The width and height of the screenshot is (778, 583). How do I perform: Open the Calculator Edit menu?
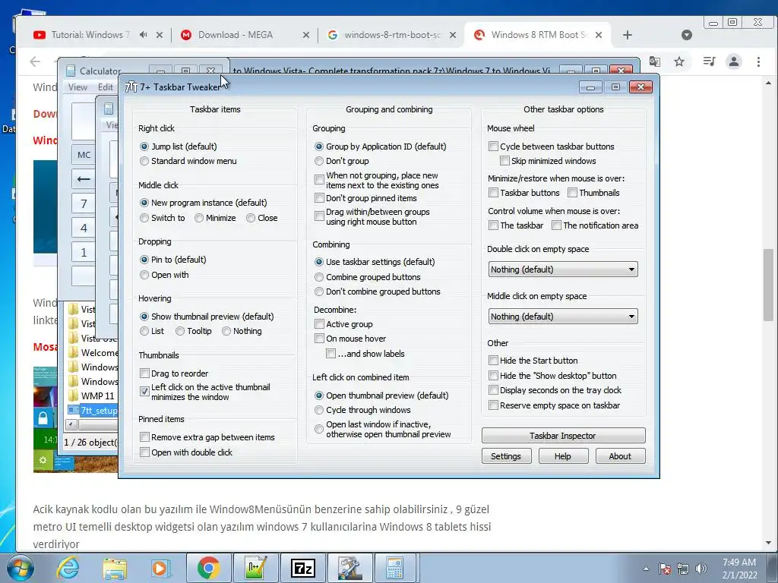coord(105,87)
